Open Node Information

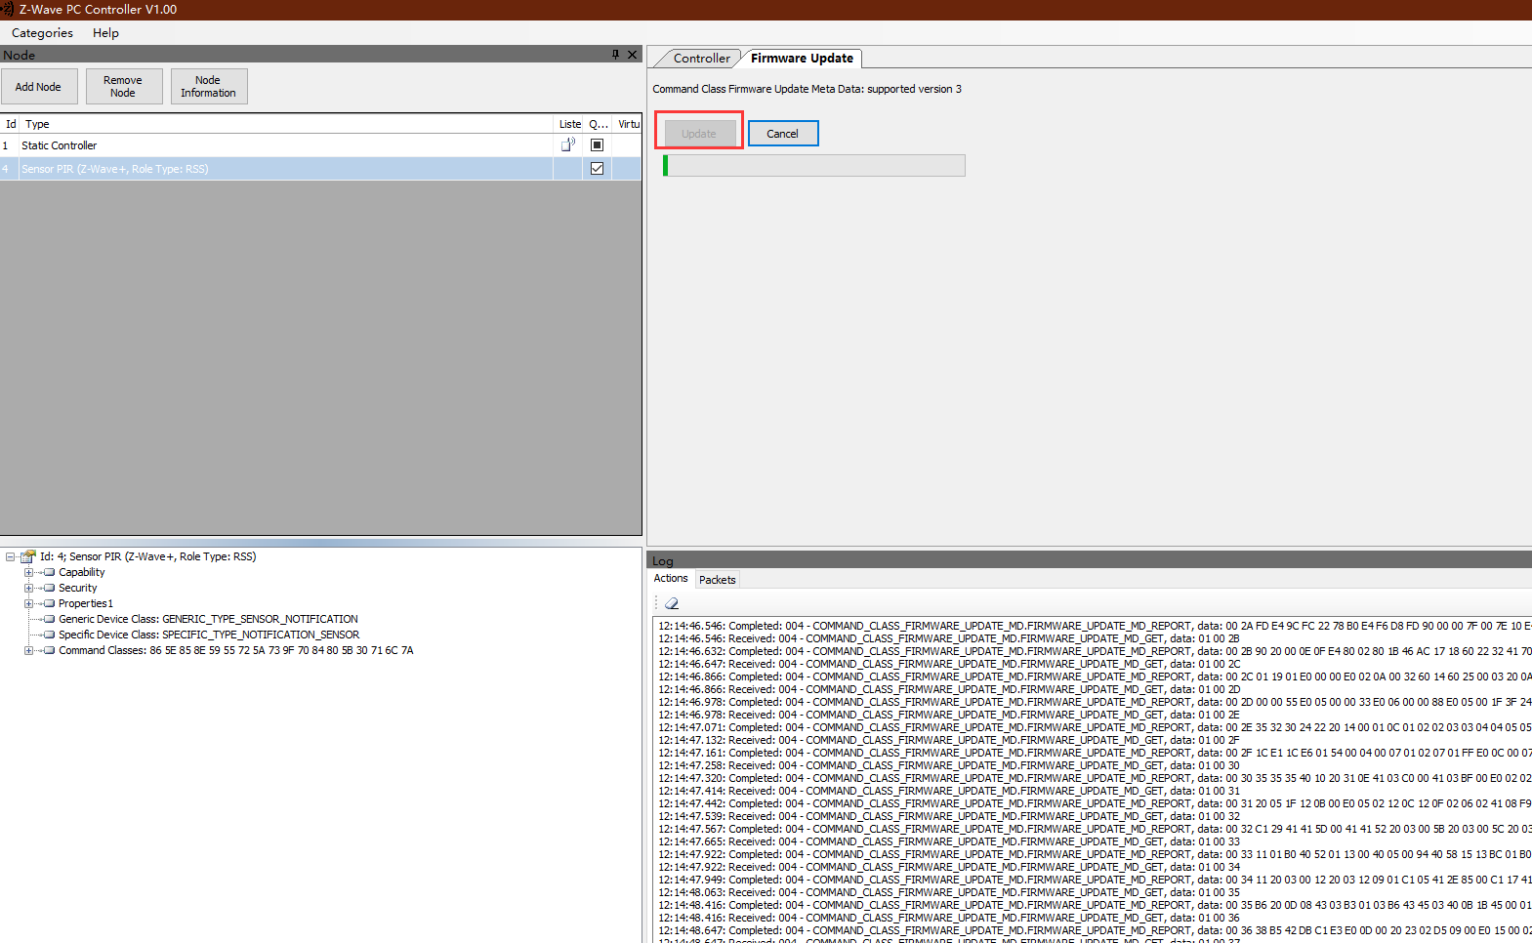(208, 87)
